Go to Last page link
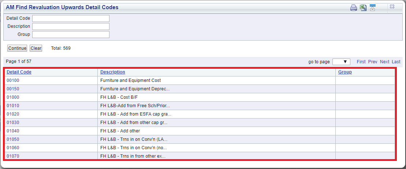406x169 pixels. 396,62
